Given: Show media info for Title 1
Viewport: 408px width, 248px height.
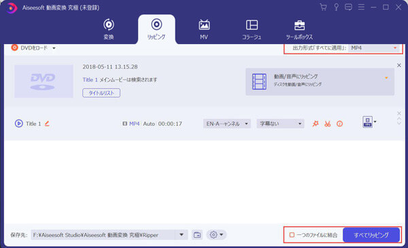Looking at the screenshot, I should click(339, 124).
